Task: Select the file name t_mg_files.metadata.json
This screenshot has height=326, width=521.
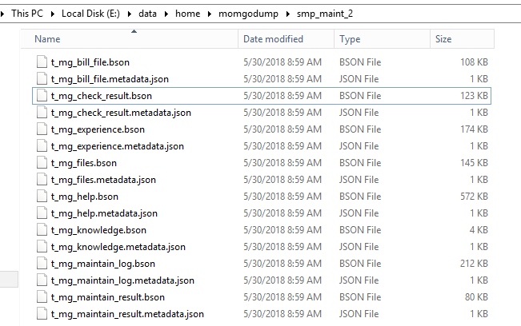Action: pyautogui.click(x=103, y=180)
